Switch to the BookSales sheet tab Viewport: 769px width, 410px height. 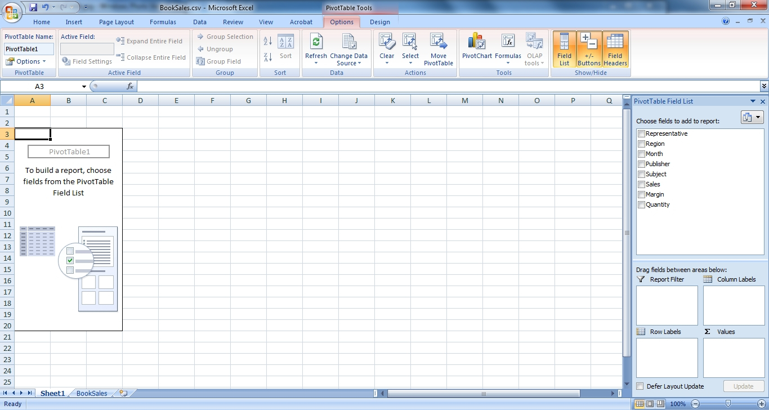[91, 393]
